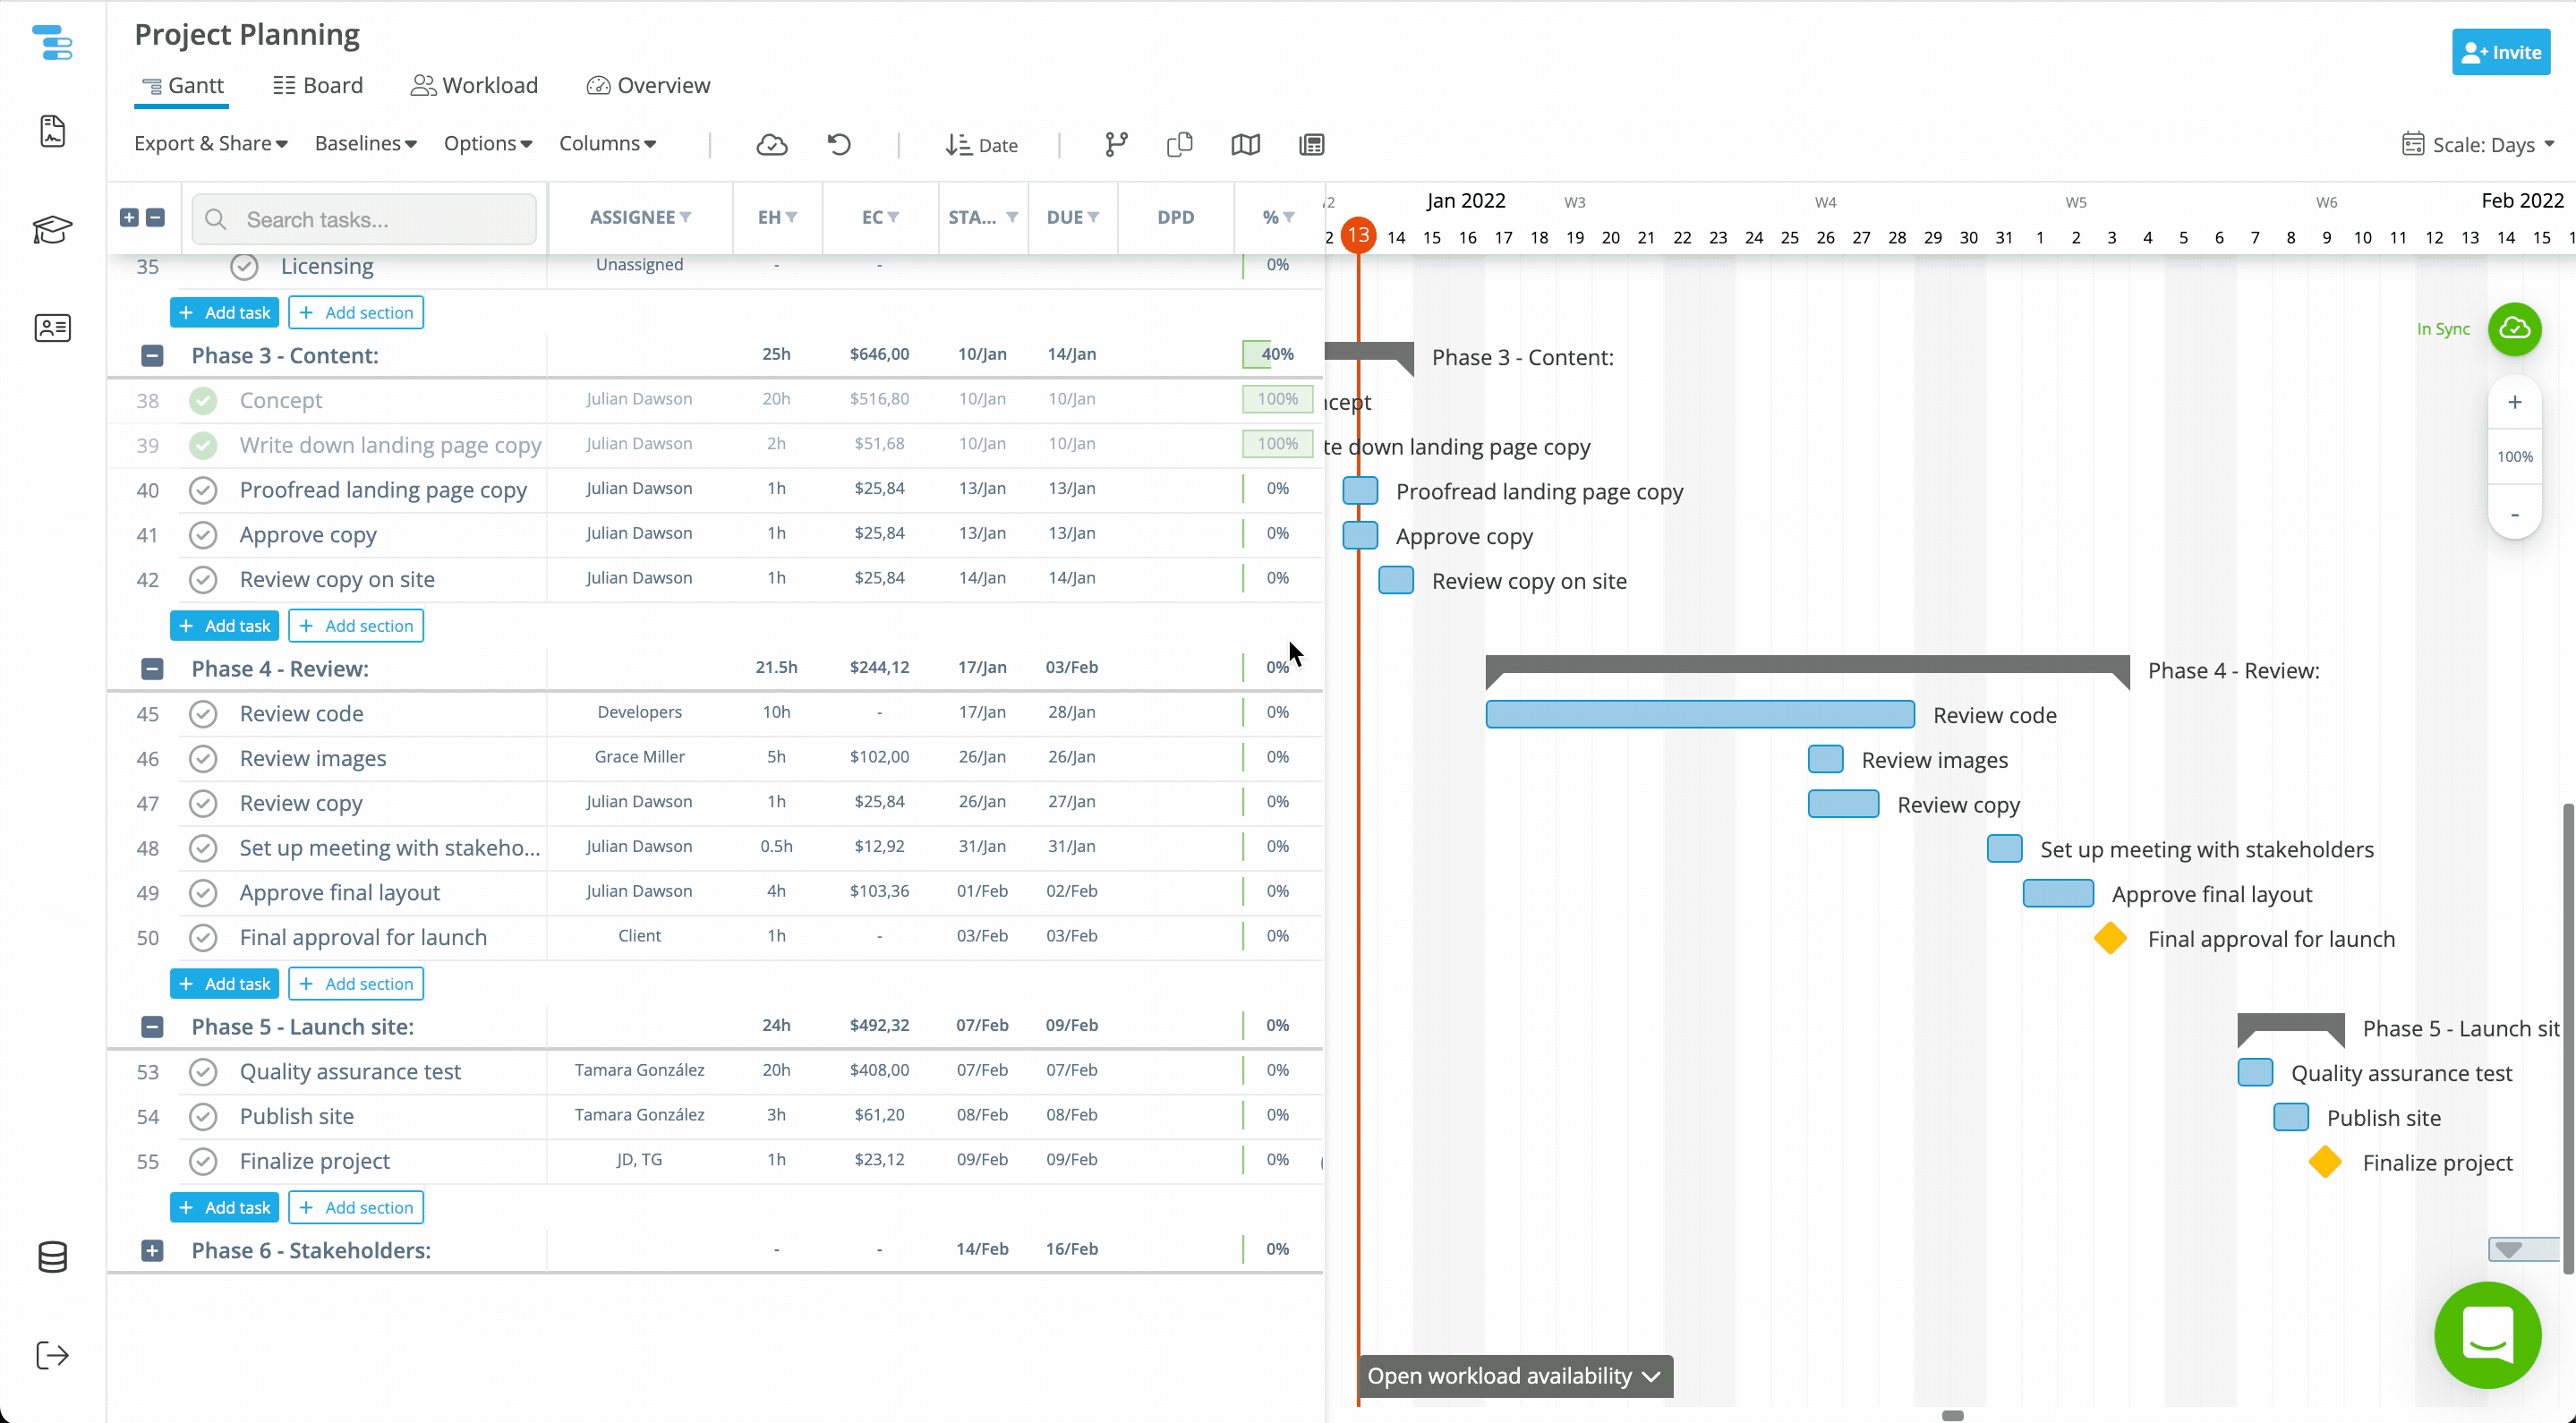The width and height of the screenshot is (2576, 1423).
Task: Click the branch dependencies icon in toolbar
Action: pyautogui.click(x=1116, y=145)
